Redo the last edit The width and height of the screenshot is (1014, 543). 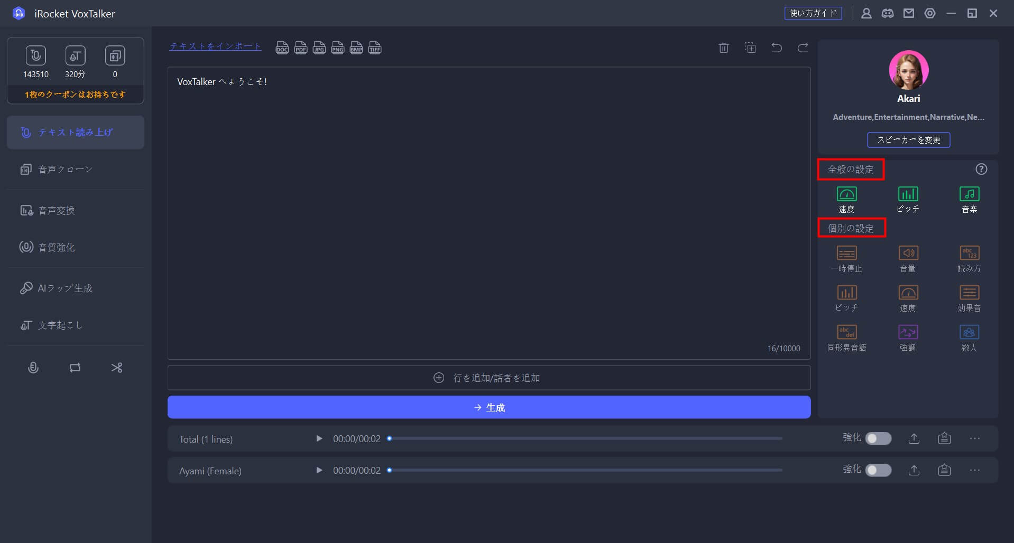[803, 48]
